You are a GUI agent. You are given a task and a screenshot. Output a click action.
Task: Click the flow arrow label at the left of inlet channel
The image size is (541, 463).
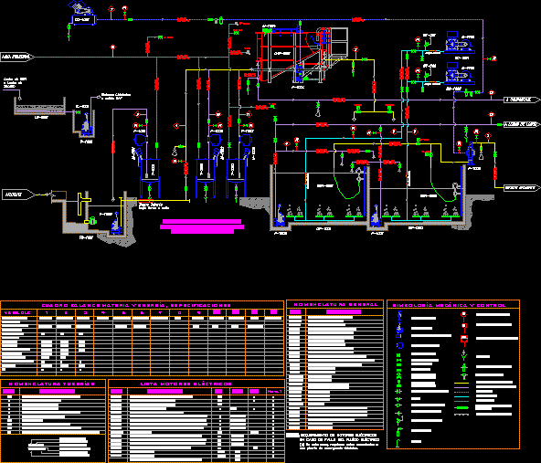(18, 195)
